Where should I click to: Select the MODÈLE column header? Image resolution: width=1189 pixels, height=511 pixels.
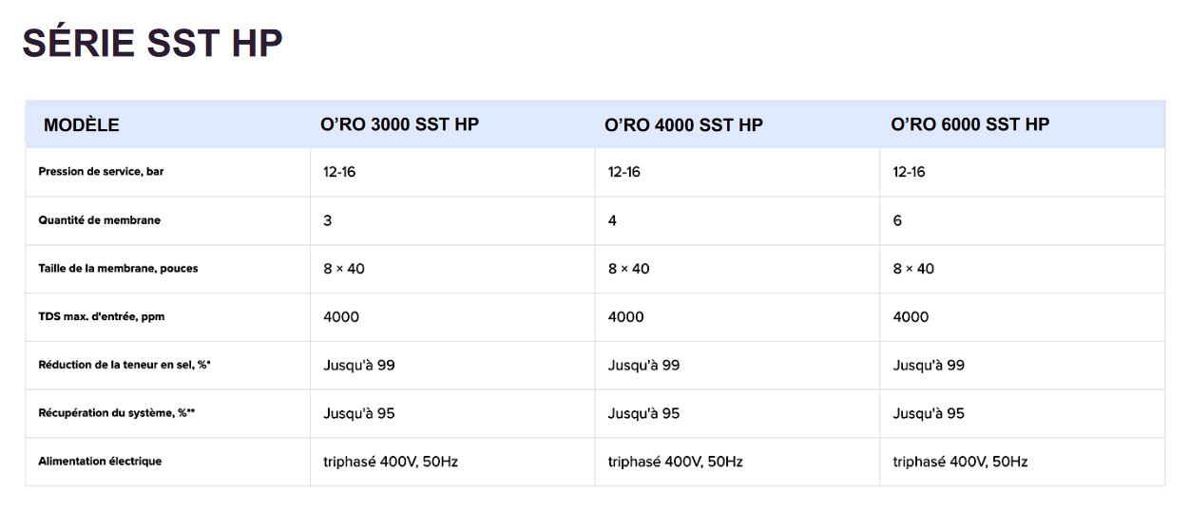(82, 125)
